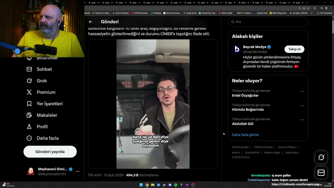Open Spotify from the taskbar

coord(176,185)
